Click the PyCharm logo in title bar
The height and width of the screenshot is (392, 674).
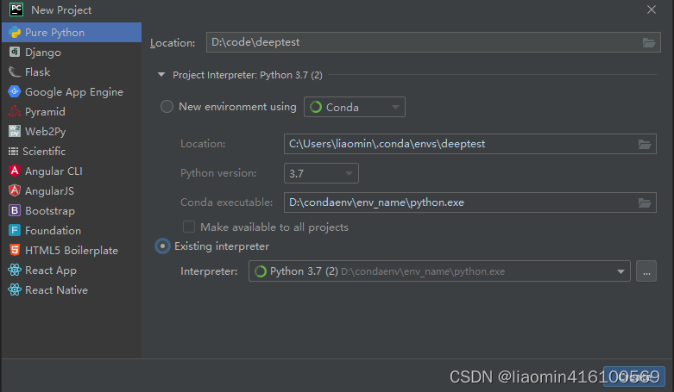click(16, 9)
